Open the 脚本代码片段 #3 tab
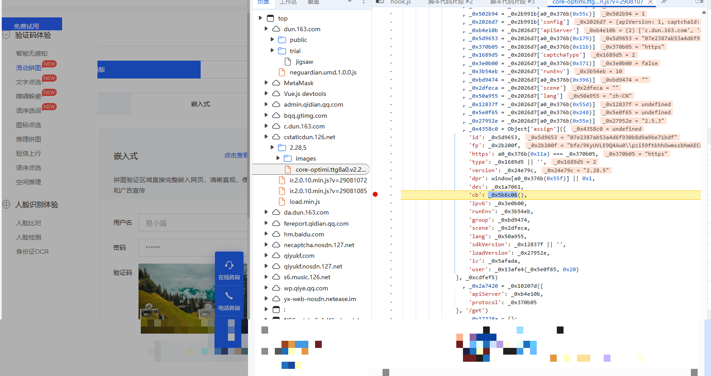This screenshot has height=376, width=711. [x=512, y=2]
